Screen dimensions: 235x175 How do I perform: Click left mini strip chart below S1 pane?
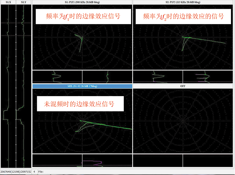click(57, 77)
